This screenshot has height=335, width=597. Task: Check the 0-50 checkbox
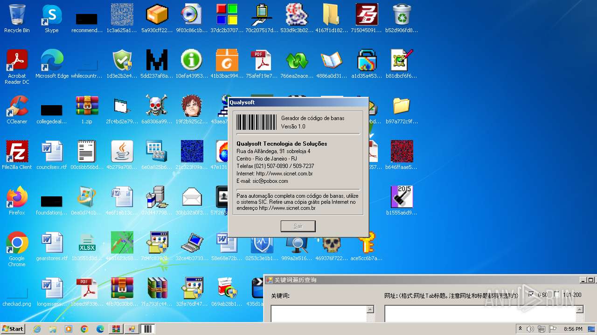point(531,295)
